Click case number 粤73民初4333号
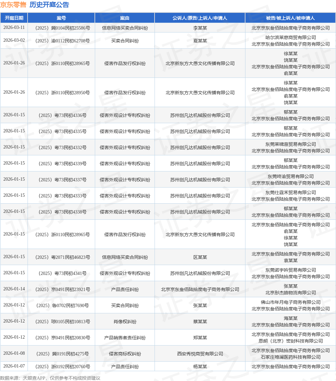336x381 pixels. point(63,196)
